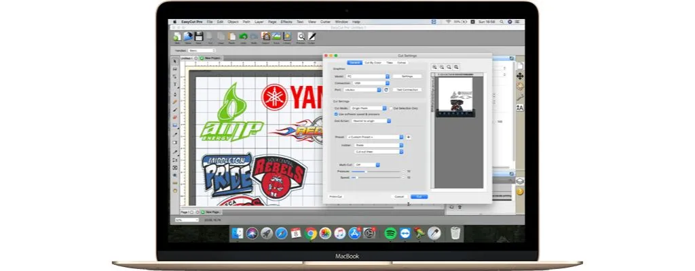Open the Holder dropdown
The height and width of the screenshot is (271, 695).
pyautogui.click(x=379, y=145)
